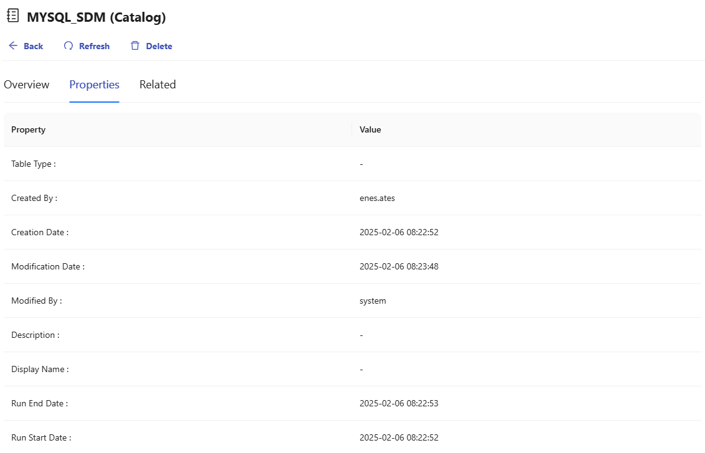
Task: Click the catalog icon beside MYSQL_SDM title
Action: coord(12,16)
